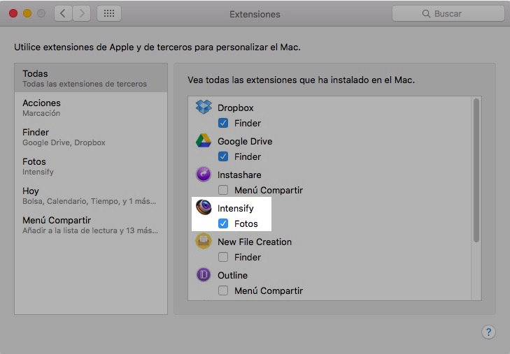
Task: Click the Google Drive icon
Action: tap(204, 141)
